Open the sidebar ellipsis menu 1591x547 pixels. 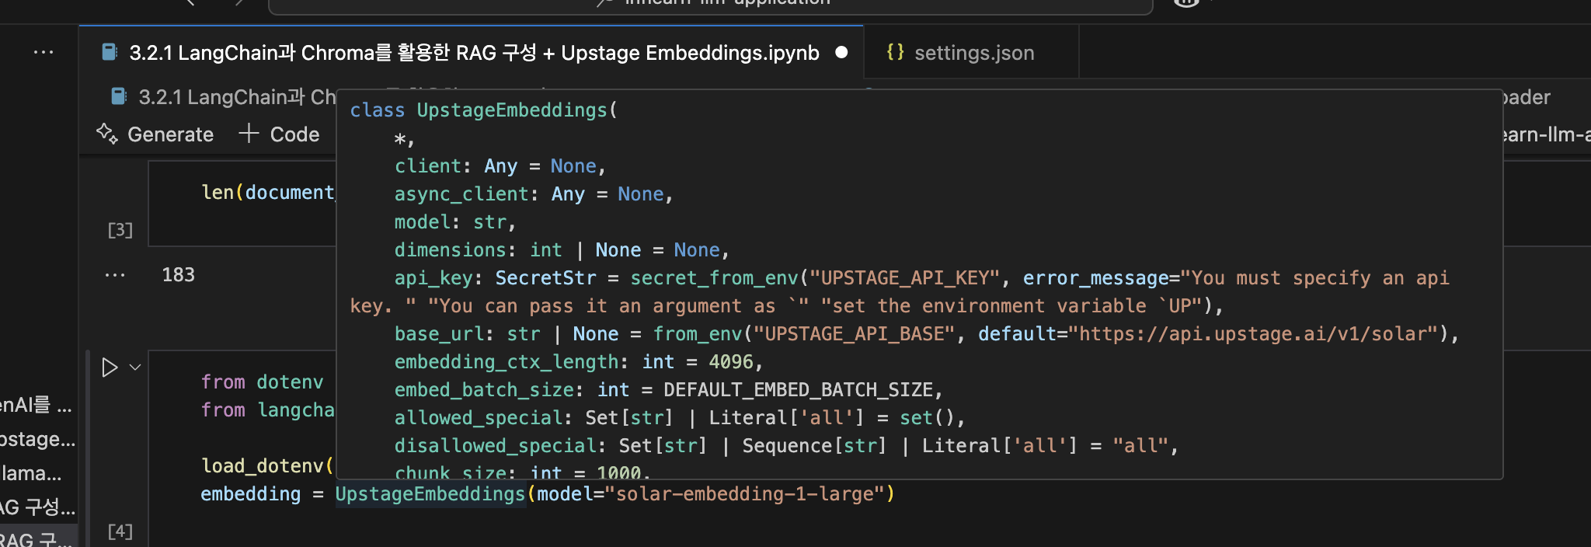point(44,53)
